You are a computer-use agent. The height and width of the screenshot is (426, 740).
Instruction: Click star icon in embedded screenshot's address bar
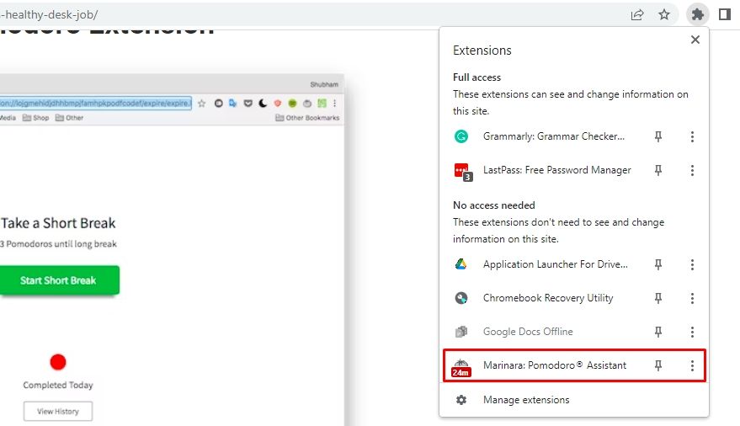point(201,104)
